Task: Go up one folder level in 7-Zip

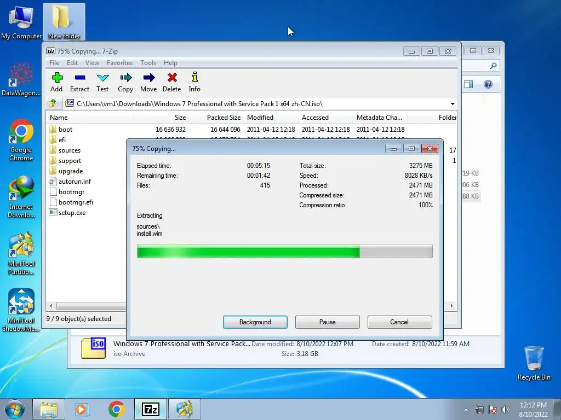Action: tap(53, 103)
